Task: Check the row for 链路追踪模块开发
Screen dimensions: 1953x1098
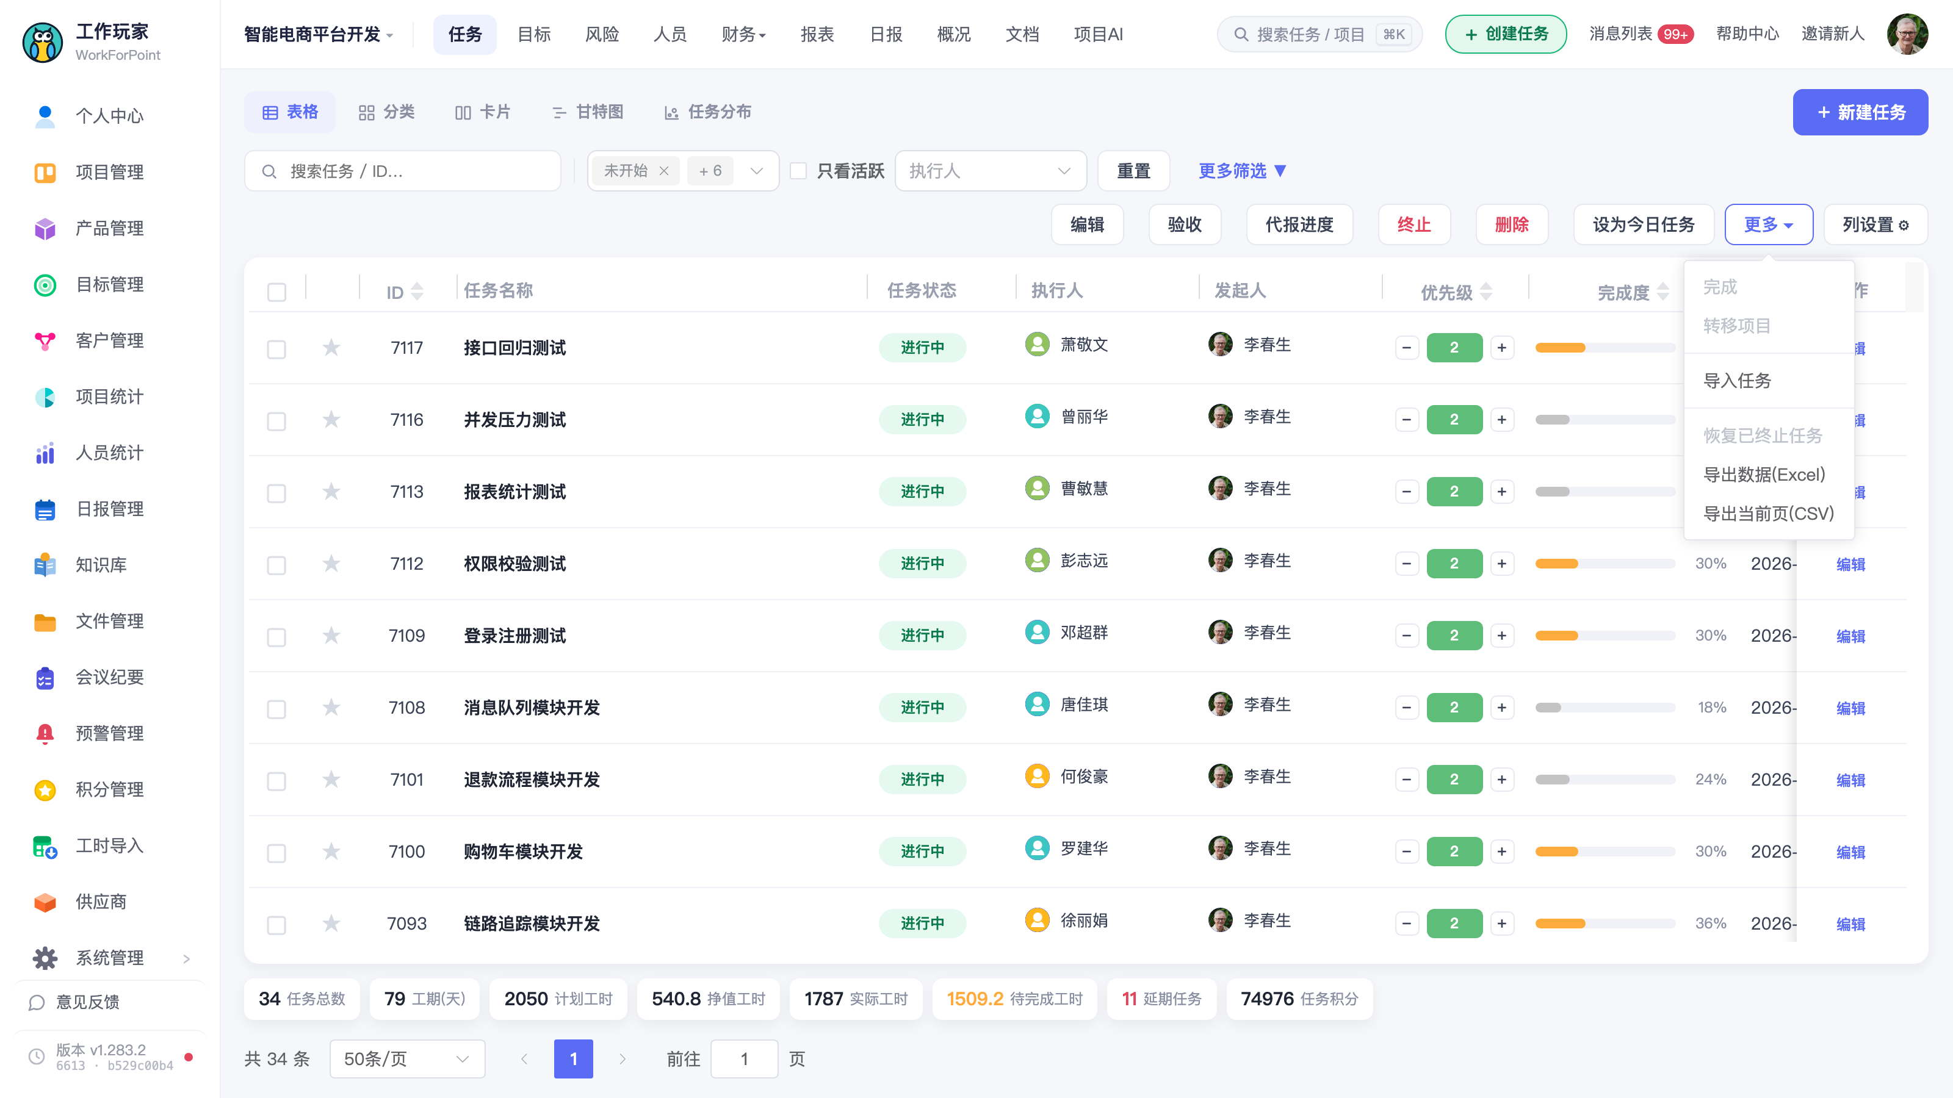Action: pyautogui.click(x=276, y=925)
